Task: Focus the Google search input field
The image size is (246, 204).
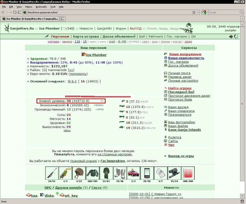Action: pyautogui.click(x=224, y=12)
